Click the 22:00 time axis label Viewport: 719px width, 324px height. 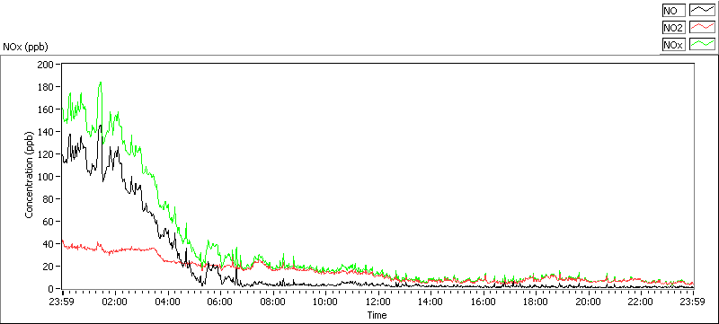tap(641, 302)
